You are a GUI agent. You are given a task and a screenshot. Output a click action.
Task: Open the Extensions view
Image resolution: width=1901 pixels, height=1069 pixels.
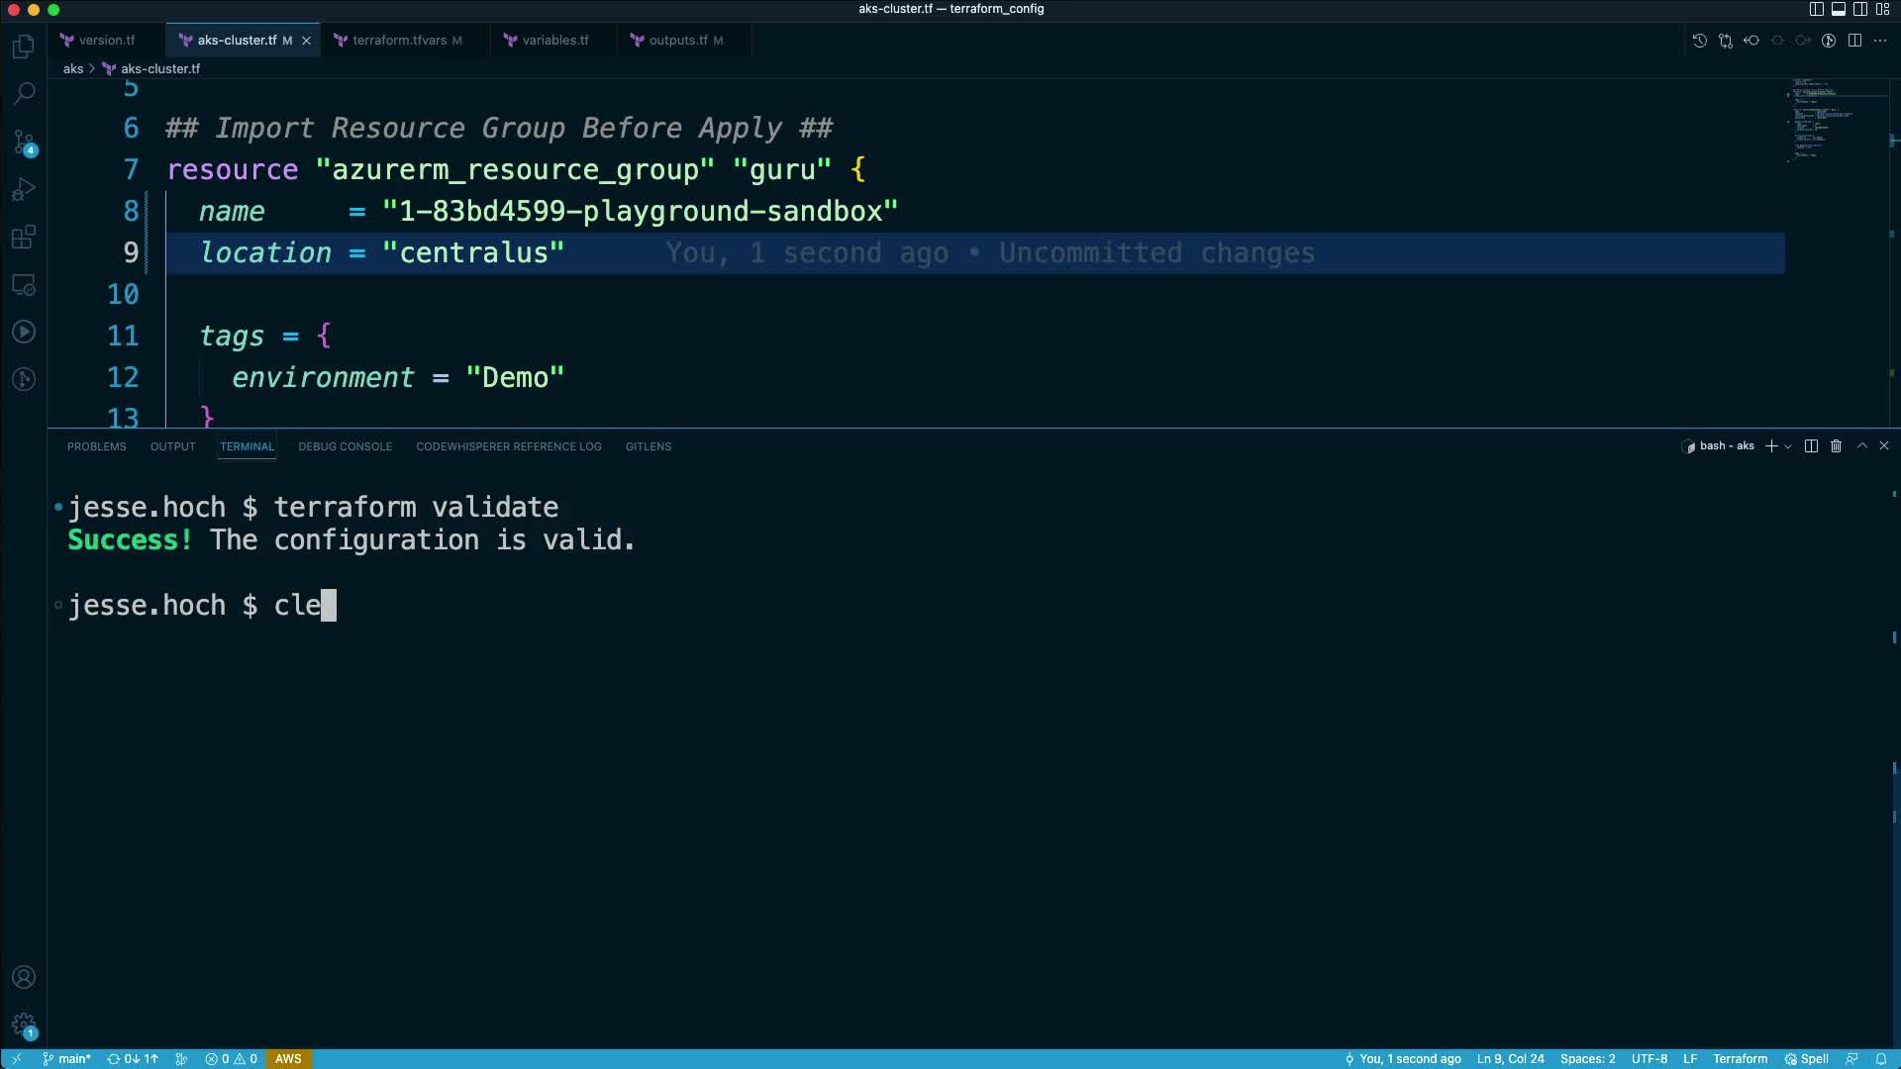pyautogui.click(x=24, y=238)
